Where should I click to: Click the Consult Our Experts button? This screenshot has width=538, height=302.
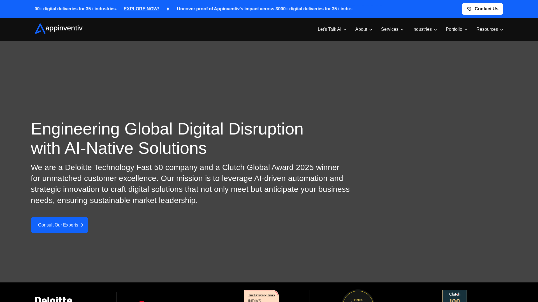59,225
